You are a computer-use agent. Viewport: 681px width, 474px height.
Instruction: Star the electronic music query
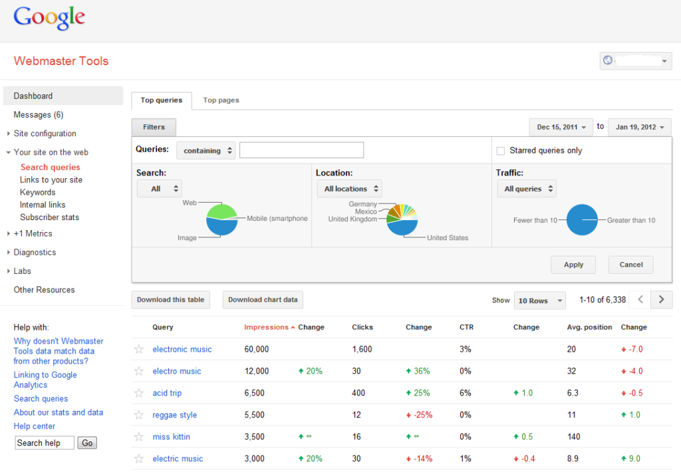coord(138,349)
